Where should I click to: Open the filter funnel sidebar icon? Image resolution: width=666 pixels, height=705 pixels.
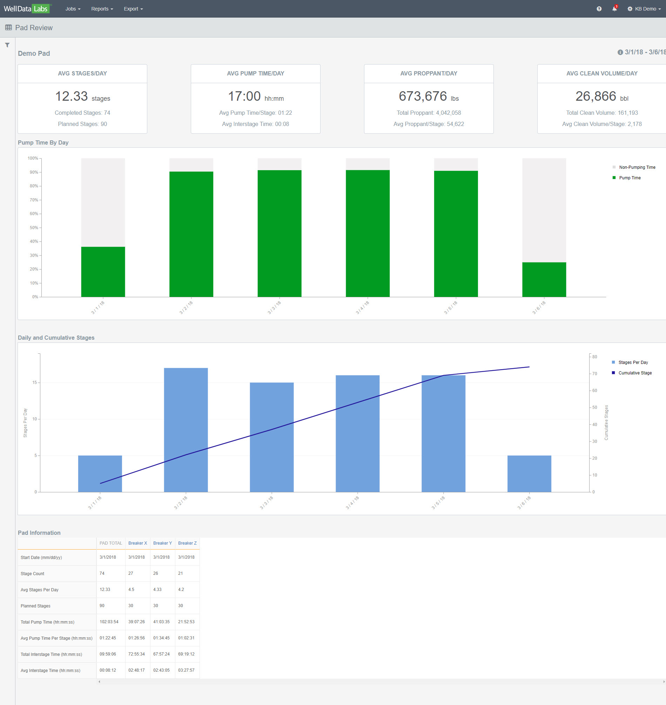pyautogui.click(x=7, y=45)
